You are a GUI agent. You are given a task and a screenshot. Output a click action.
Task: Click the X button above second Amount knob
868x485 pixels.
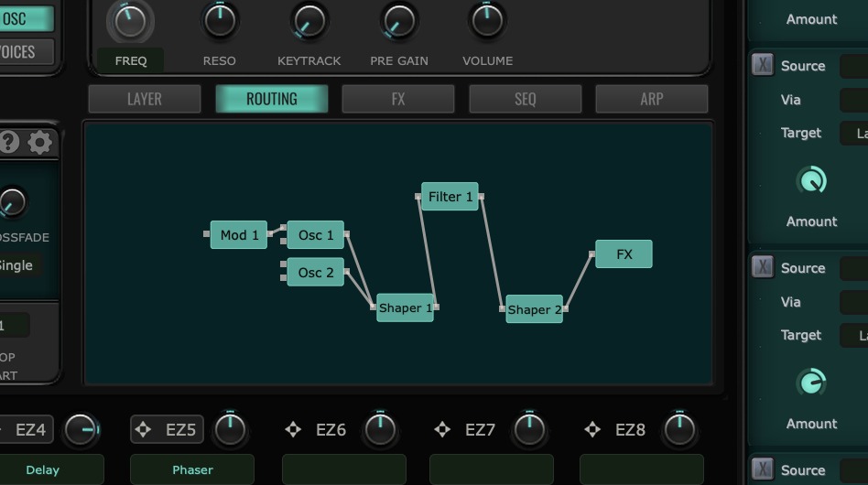pyautogui.click(x=762, y=268)
